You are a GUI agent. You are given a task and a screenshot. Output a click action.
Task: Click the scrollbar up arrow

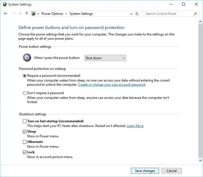pyautogui.click(x=200, y=21)
